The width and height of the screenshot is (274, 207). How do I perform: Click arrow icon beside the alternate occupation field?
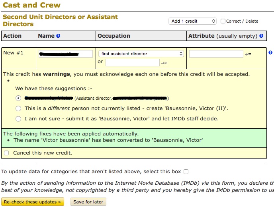click(x=164, y=63)
